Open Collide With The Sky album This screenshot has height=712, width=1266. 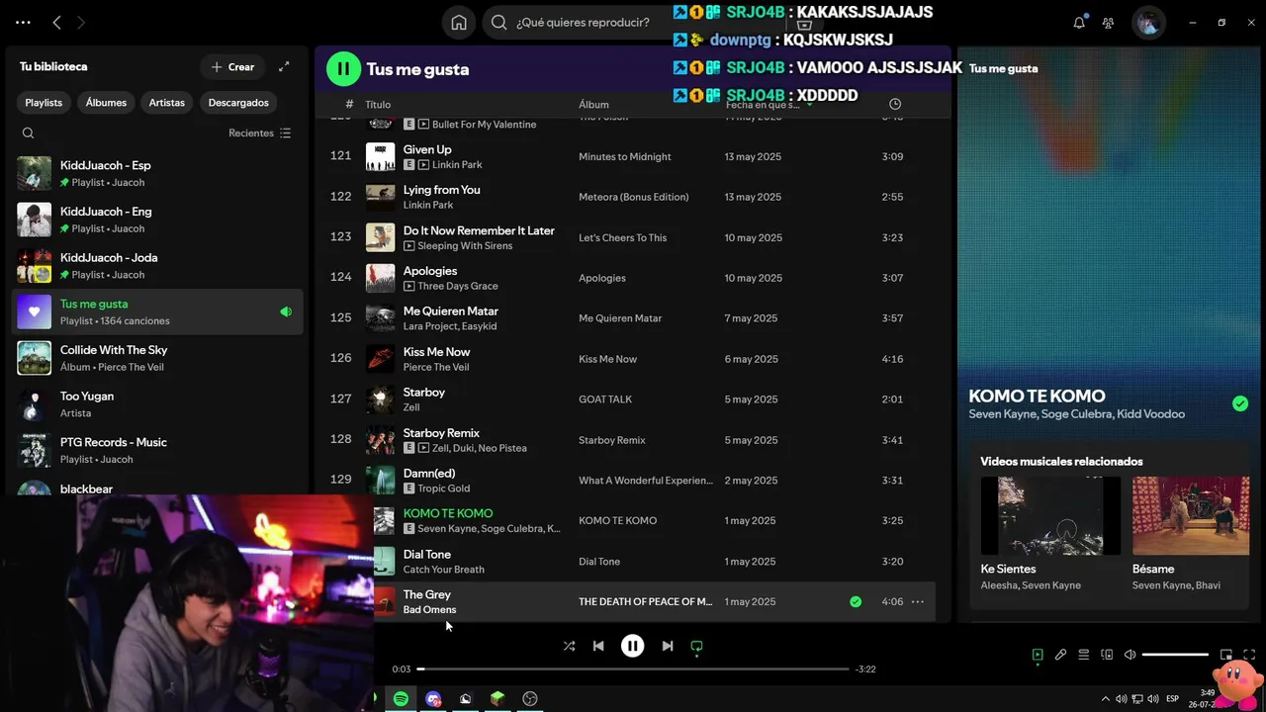coord(157,358)
